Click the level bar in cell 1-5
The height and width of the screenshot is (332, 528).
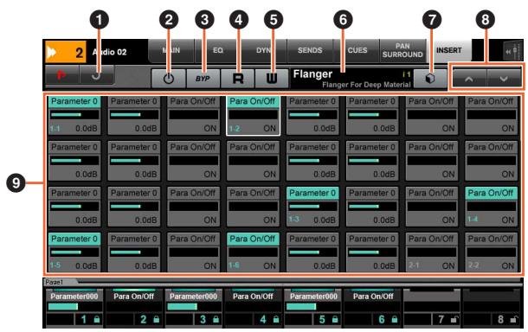click(74, 252)
